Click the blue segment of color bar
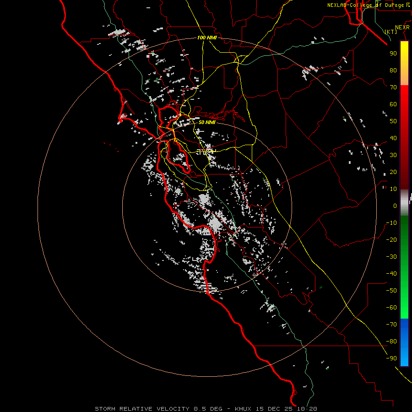 pos(404,342)
